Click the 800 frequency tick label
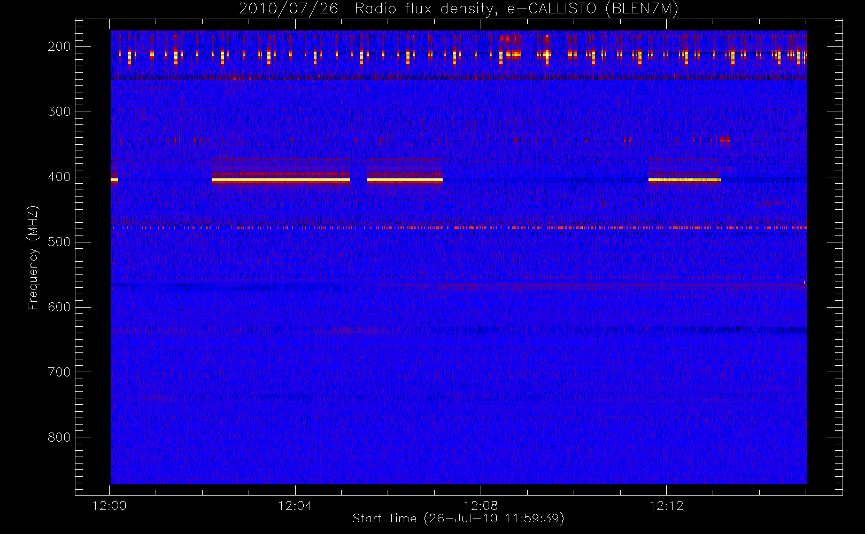Image resolution: width=865 pixels, height=534 pixels. click(59, 437)
